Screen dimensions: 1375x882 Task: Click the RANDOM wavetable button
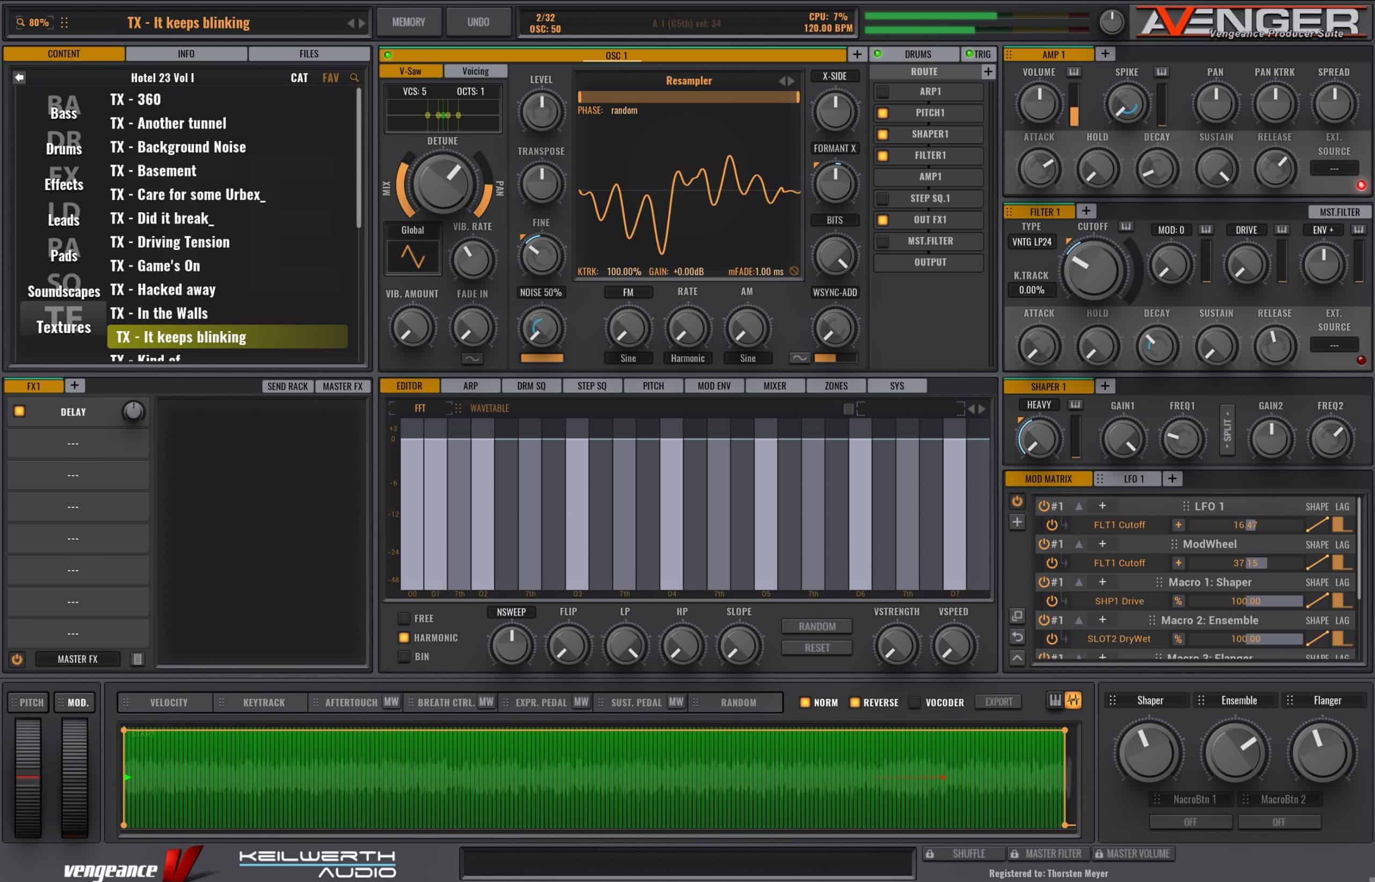817,627
